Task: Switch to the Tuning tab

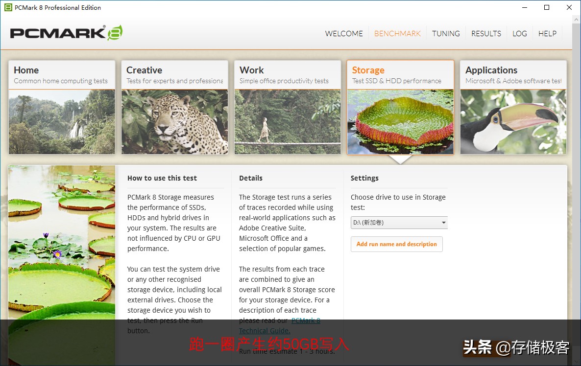Action: click(446, 34)
